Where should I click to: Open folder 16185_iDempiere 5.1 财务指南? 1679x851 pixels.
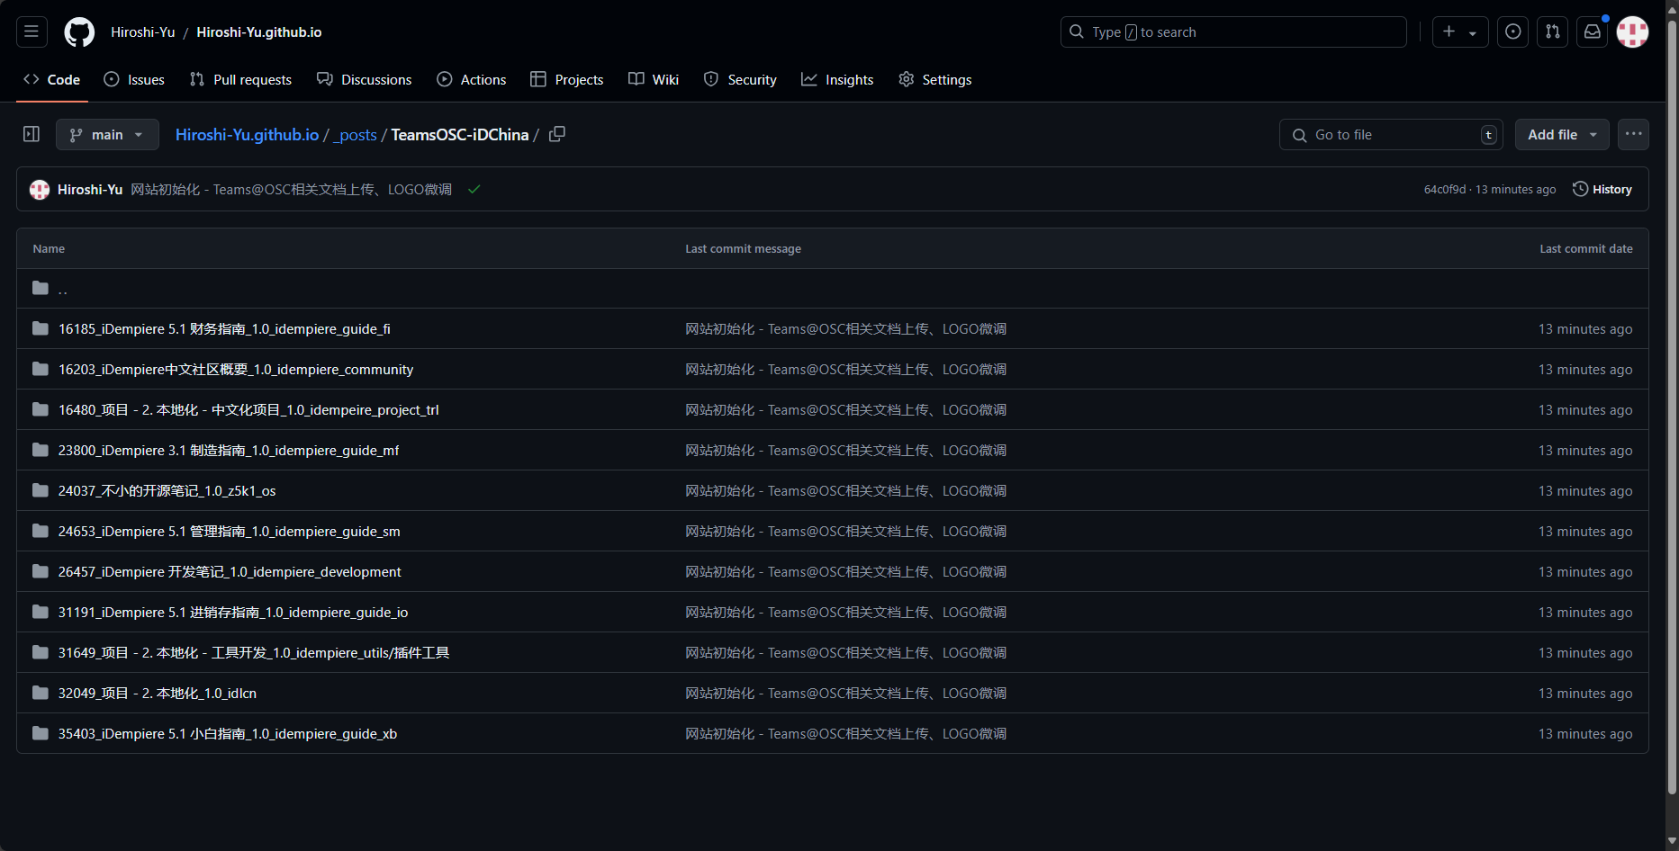[x=224, y=329]
